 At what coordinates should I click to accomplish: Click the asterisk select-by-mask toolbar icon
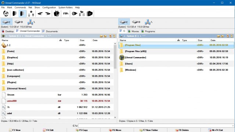pyautogui.click(x=31, y=14)
